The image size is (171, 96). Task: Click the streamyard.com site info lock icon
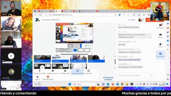(x=46, y=15)
